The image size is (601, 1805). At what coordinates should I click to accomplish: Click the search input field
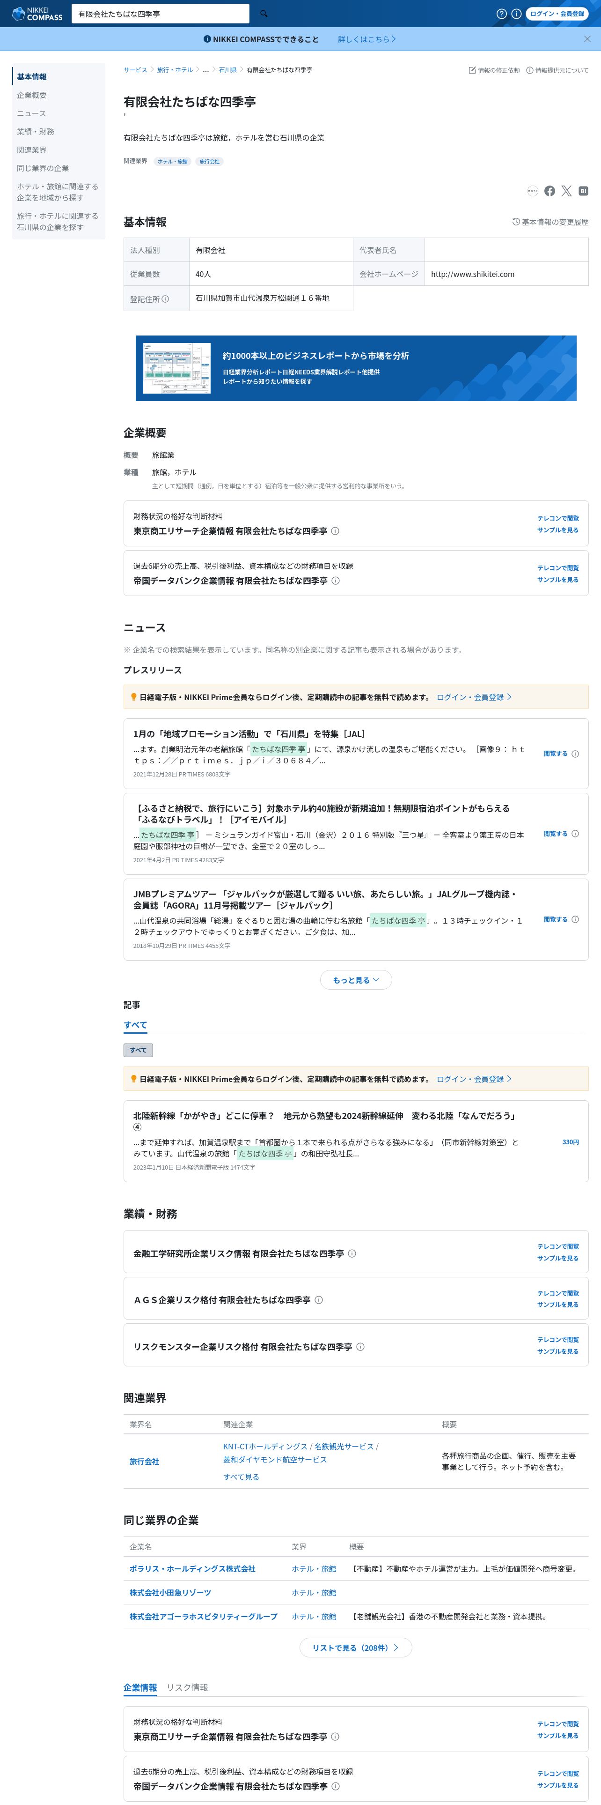point(160,13)
